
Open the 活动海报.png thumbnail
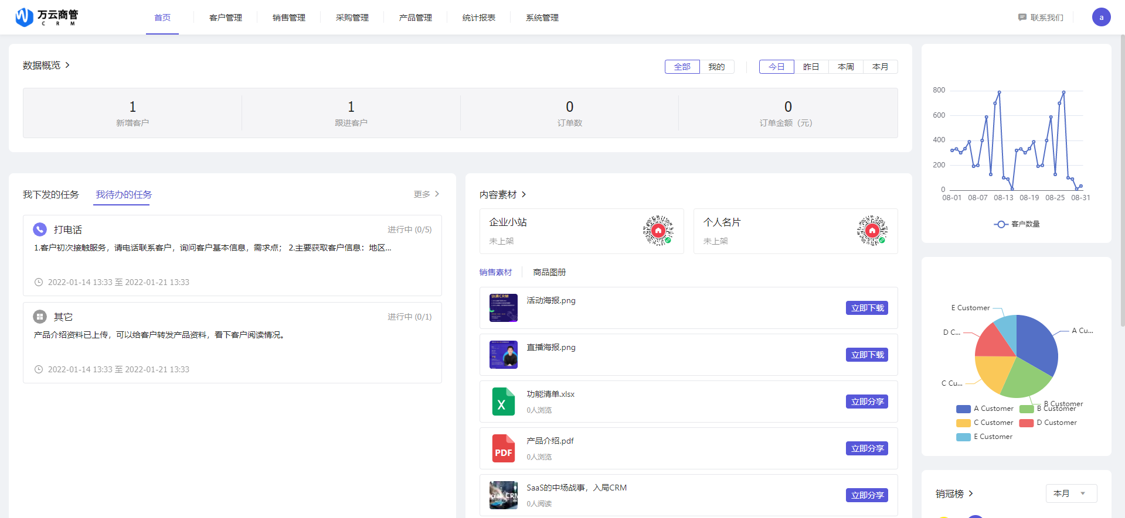[504, 308]
